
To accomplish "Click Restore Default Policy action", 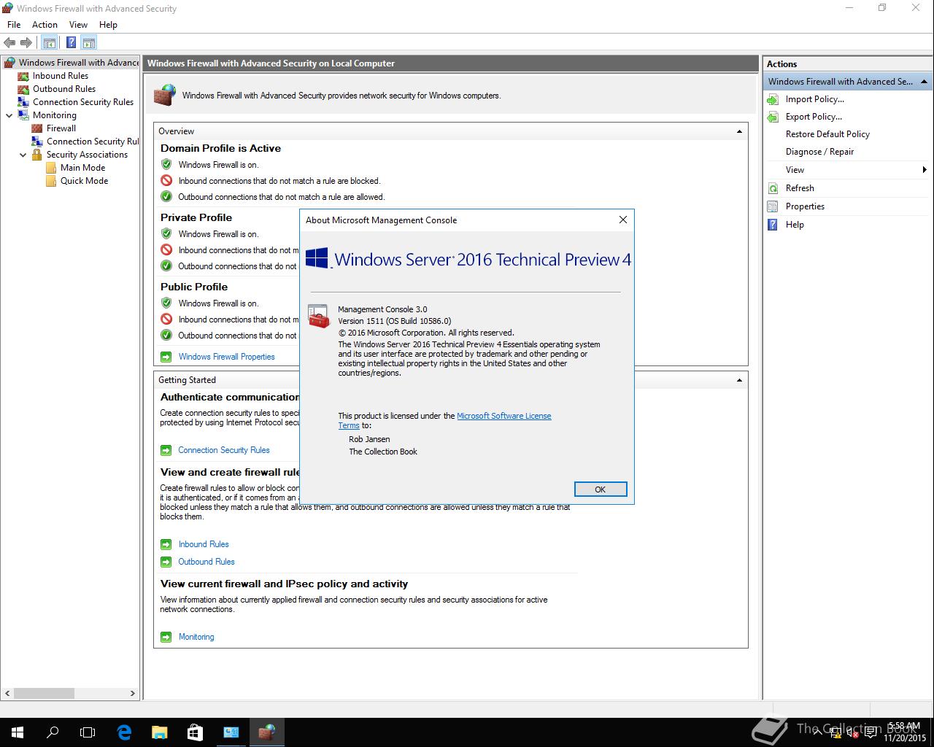I will (827, 134).
